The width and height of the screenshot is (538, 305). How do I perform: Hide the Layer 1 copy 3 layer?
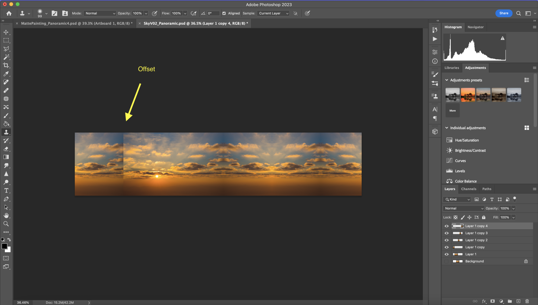point(447,233)
